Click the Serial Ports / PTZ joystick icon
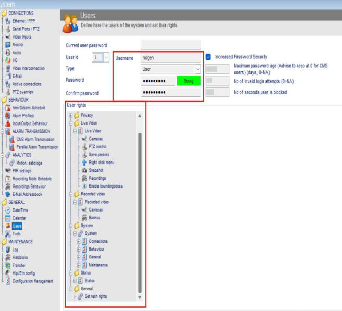Image resolution: width=342 pixels, height=311 pixels. (x=8, y=29)
